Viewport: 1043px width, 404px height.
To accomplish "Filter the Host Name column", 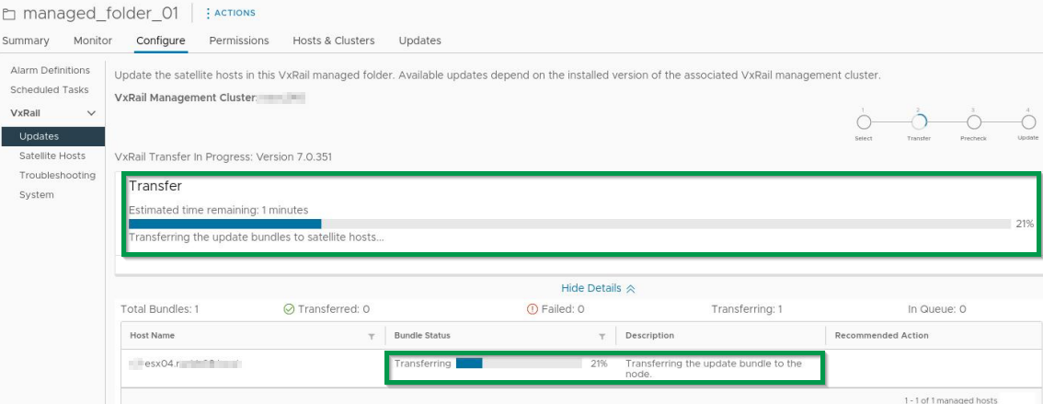I will 372,337.
